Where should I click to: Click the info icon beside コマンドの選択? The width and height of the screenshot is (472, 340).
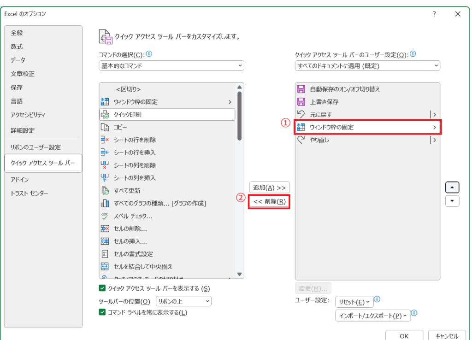[x=149, y=54]
